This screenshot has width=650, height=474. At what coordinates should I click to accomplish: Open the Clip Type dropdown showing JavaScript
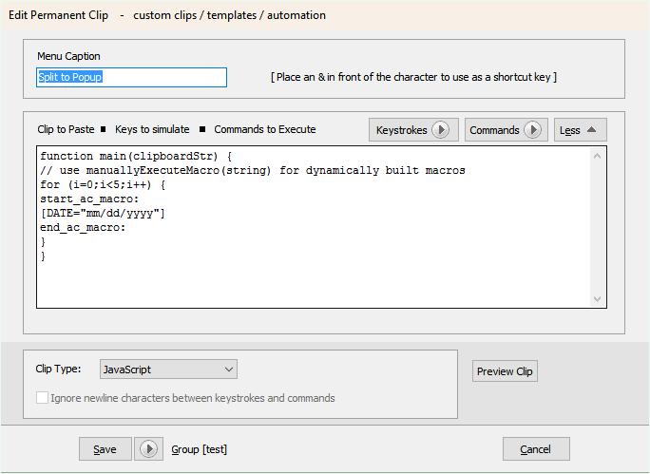167,369
